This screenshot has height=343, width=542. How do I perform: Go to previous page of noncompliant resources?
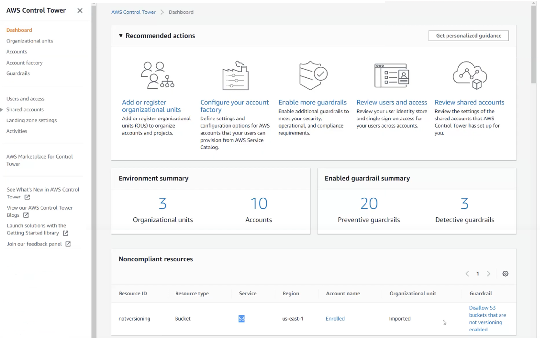tap(467, 274)
